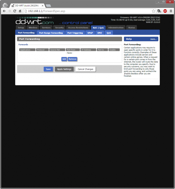175x189 pixels.
Task: Open the Chrome hamburger menu
Action: 171,11
